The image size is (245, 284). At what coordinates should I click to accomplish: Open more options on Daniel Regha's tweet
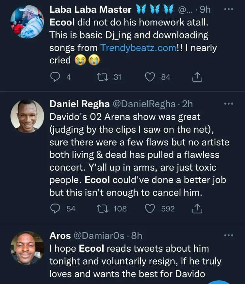(228, 104)
